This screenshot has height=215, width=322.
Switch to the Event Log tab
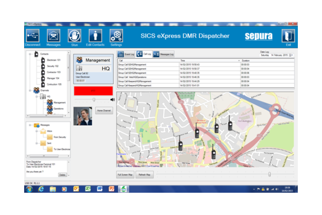tap(126, 54)
